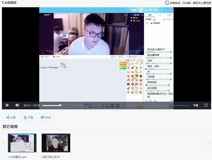Viewport: 212px width, 160px height.
Task: Click the 其它视频 section heading
Action: tap(10, 127)
